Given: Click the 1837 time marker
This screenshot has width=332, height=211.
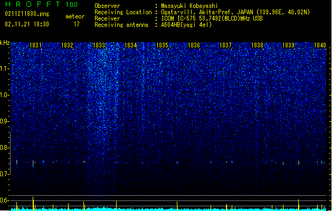Looking at the screenshot, I should [x=226, y=45].
